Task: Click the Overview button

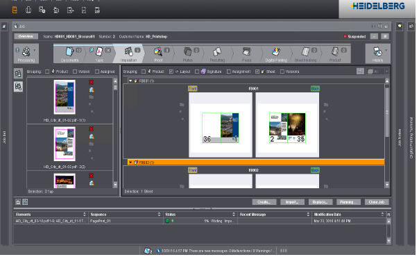Action: click(x=26, y=36)
